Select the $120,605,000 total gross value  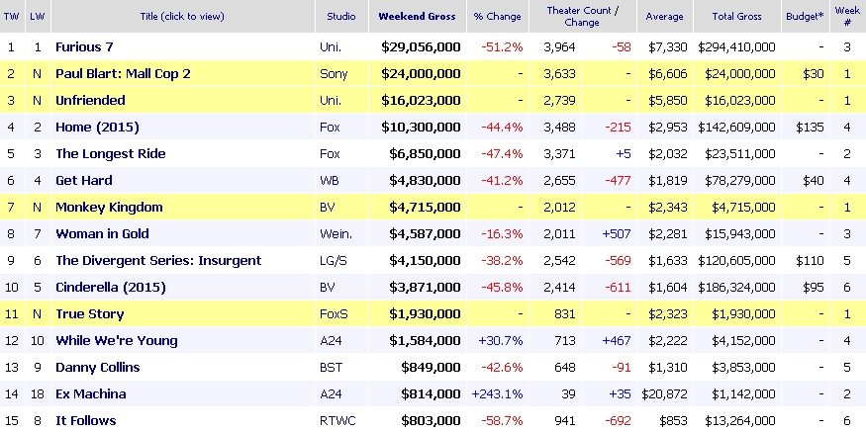coord(736,260)
